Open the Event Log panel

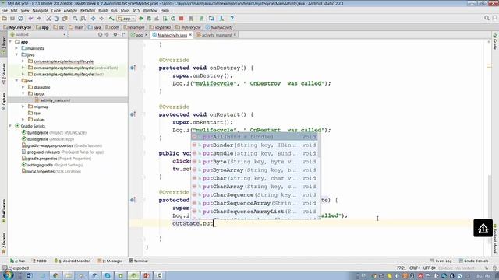pyautogui.click(x=441, y=261)
